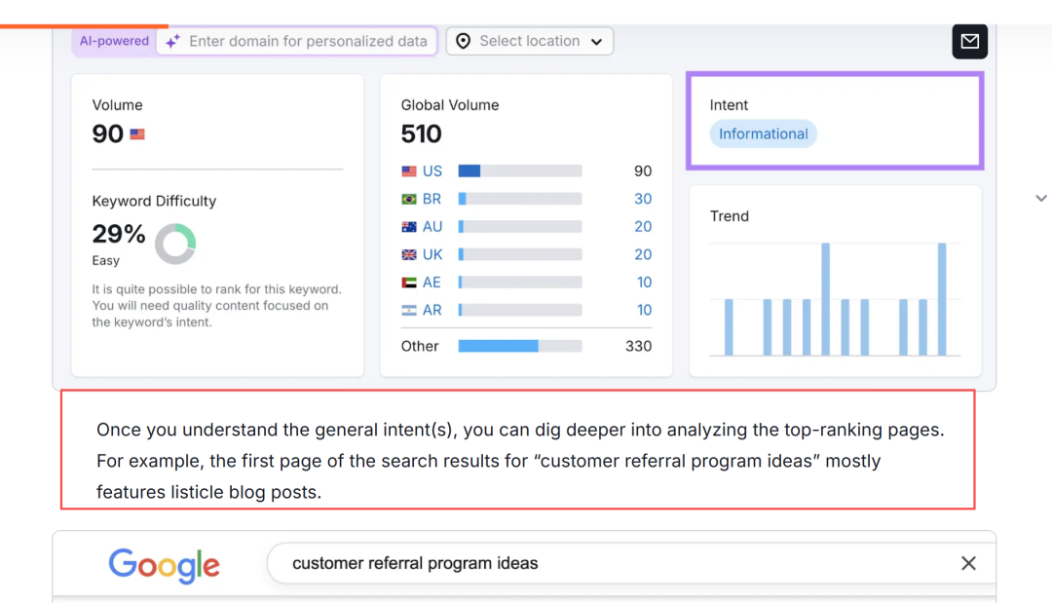Click the BR volume value 30
1052x603 pixels.
coord(643,199)
